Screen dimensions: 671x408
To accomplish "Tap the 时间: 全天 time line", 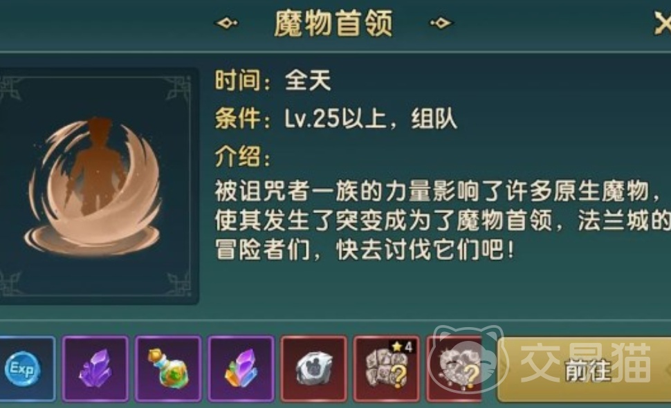I will pos(273,80).
